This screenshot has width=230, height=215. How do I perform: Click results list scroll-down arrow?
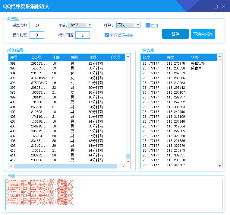tap(128, 161)
